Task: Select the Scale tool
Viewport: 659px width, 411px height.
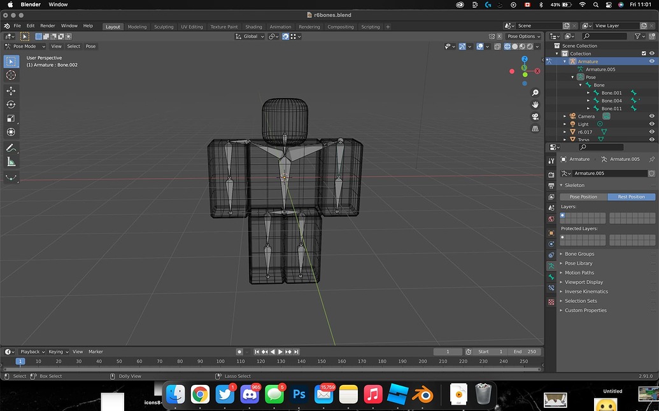Action: [x=11, y=118]
